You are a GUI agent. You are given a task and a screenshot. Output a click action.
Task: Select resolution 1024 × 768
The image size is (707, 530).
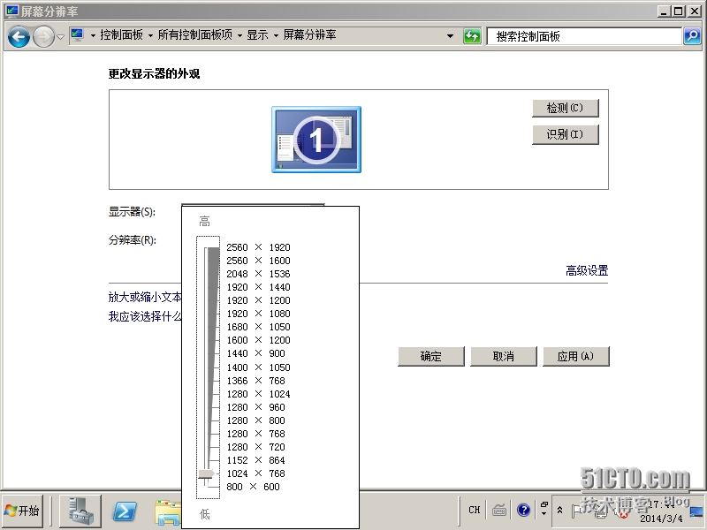click(255, 473)
